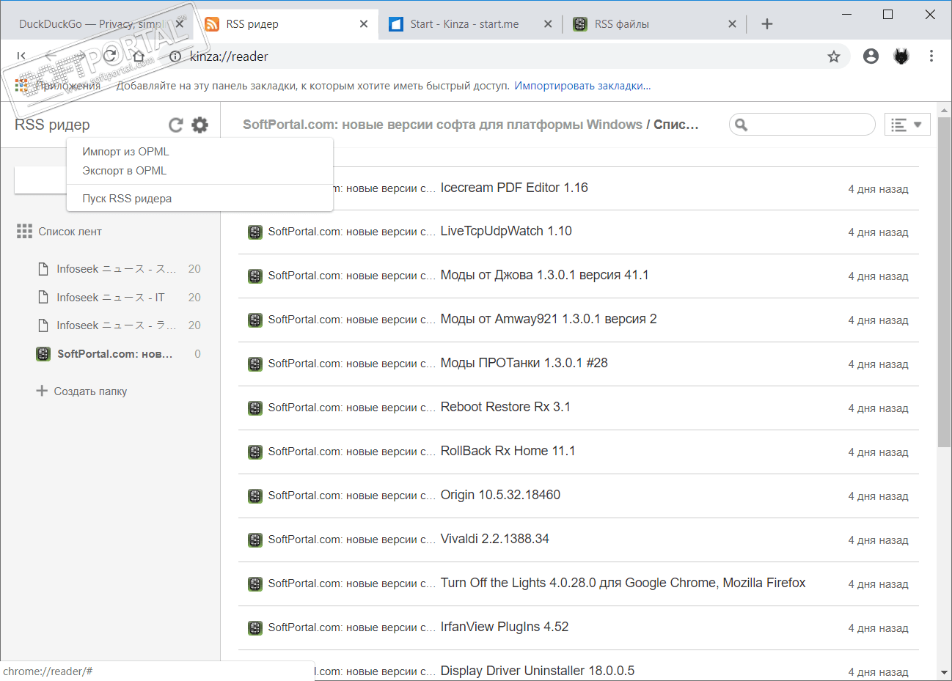Switch to the RSS файлы tab
952x681 pixels.
coord(622,24)
